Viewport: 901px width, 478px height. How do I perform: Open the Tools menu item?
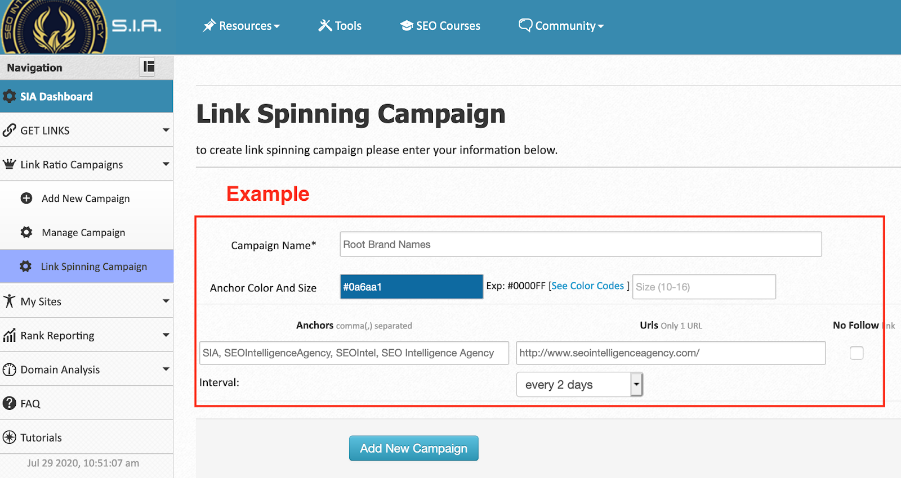[340, 26]
